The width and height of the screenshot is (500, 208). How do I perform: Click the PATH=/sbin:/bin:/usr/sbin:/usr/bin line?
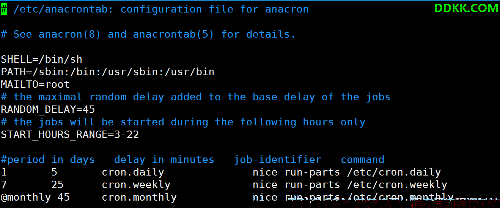click(108, 72)
